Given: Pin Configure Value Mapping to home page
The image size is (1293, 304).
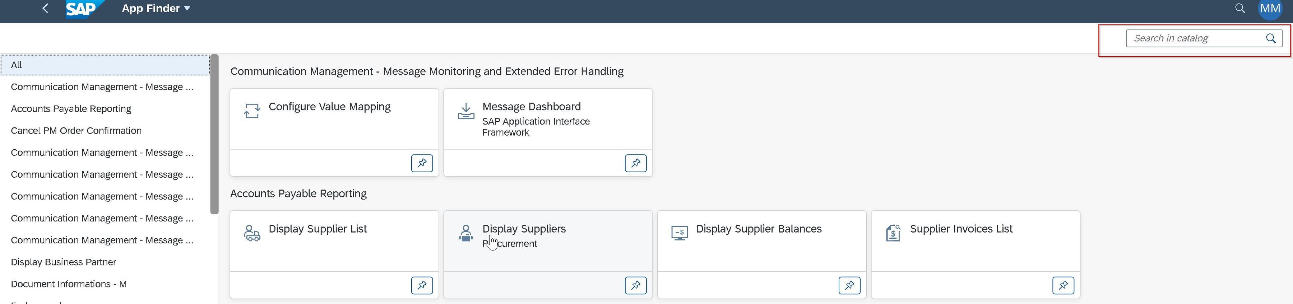Looking at the screenshot, I should point(422,163).
